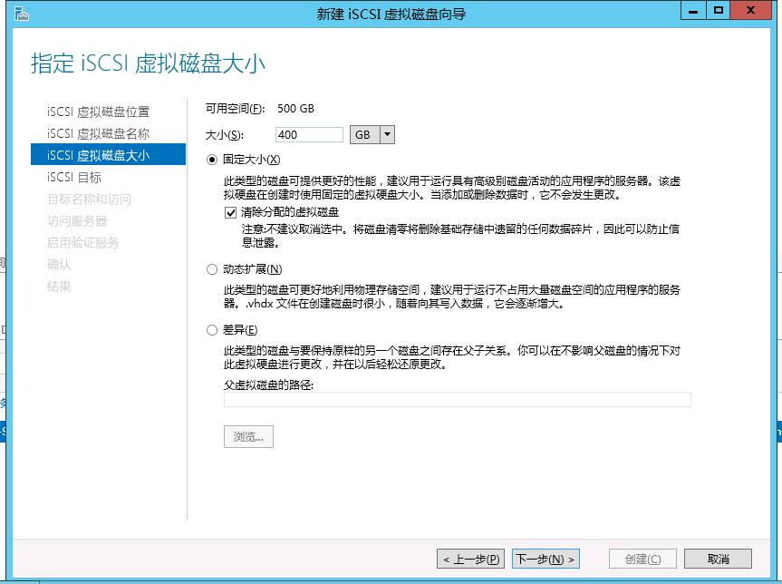Click the 结果 step in sidebar
The height and width of the screenshot is (584, 782).
[x=59, y=287]
